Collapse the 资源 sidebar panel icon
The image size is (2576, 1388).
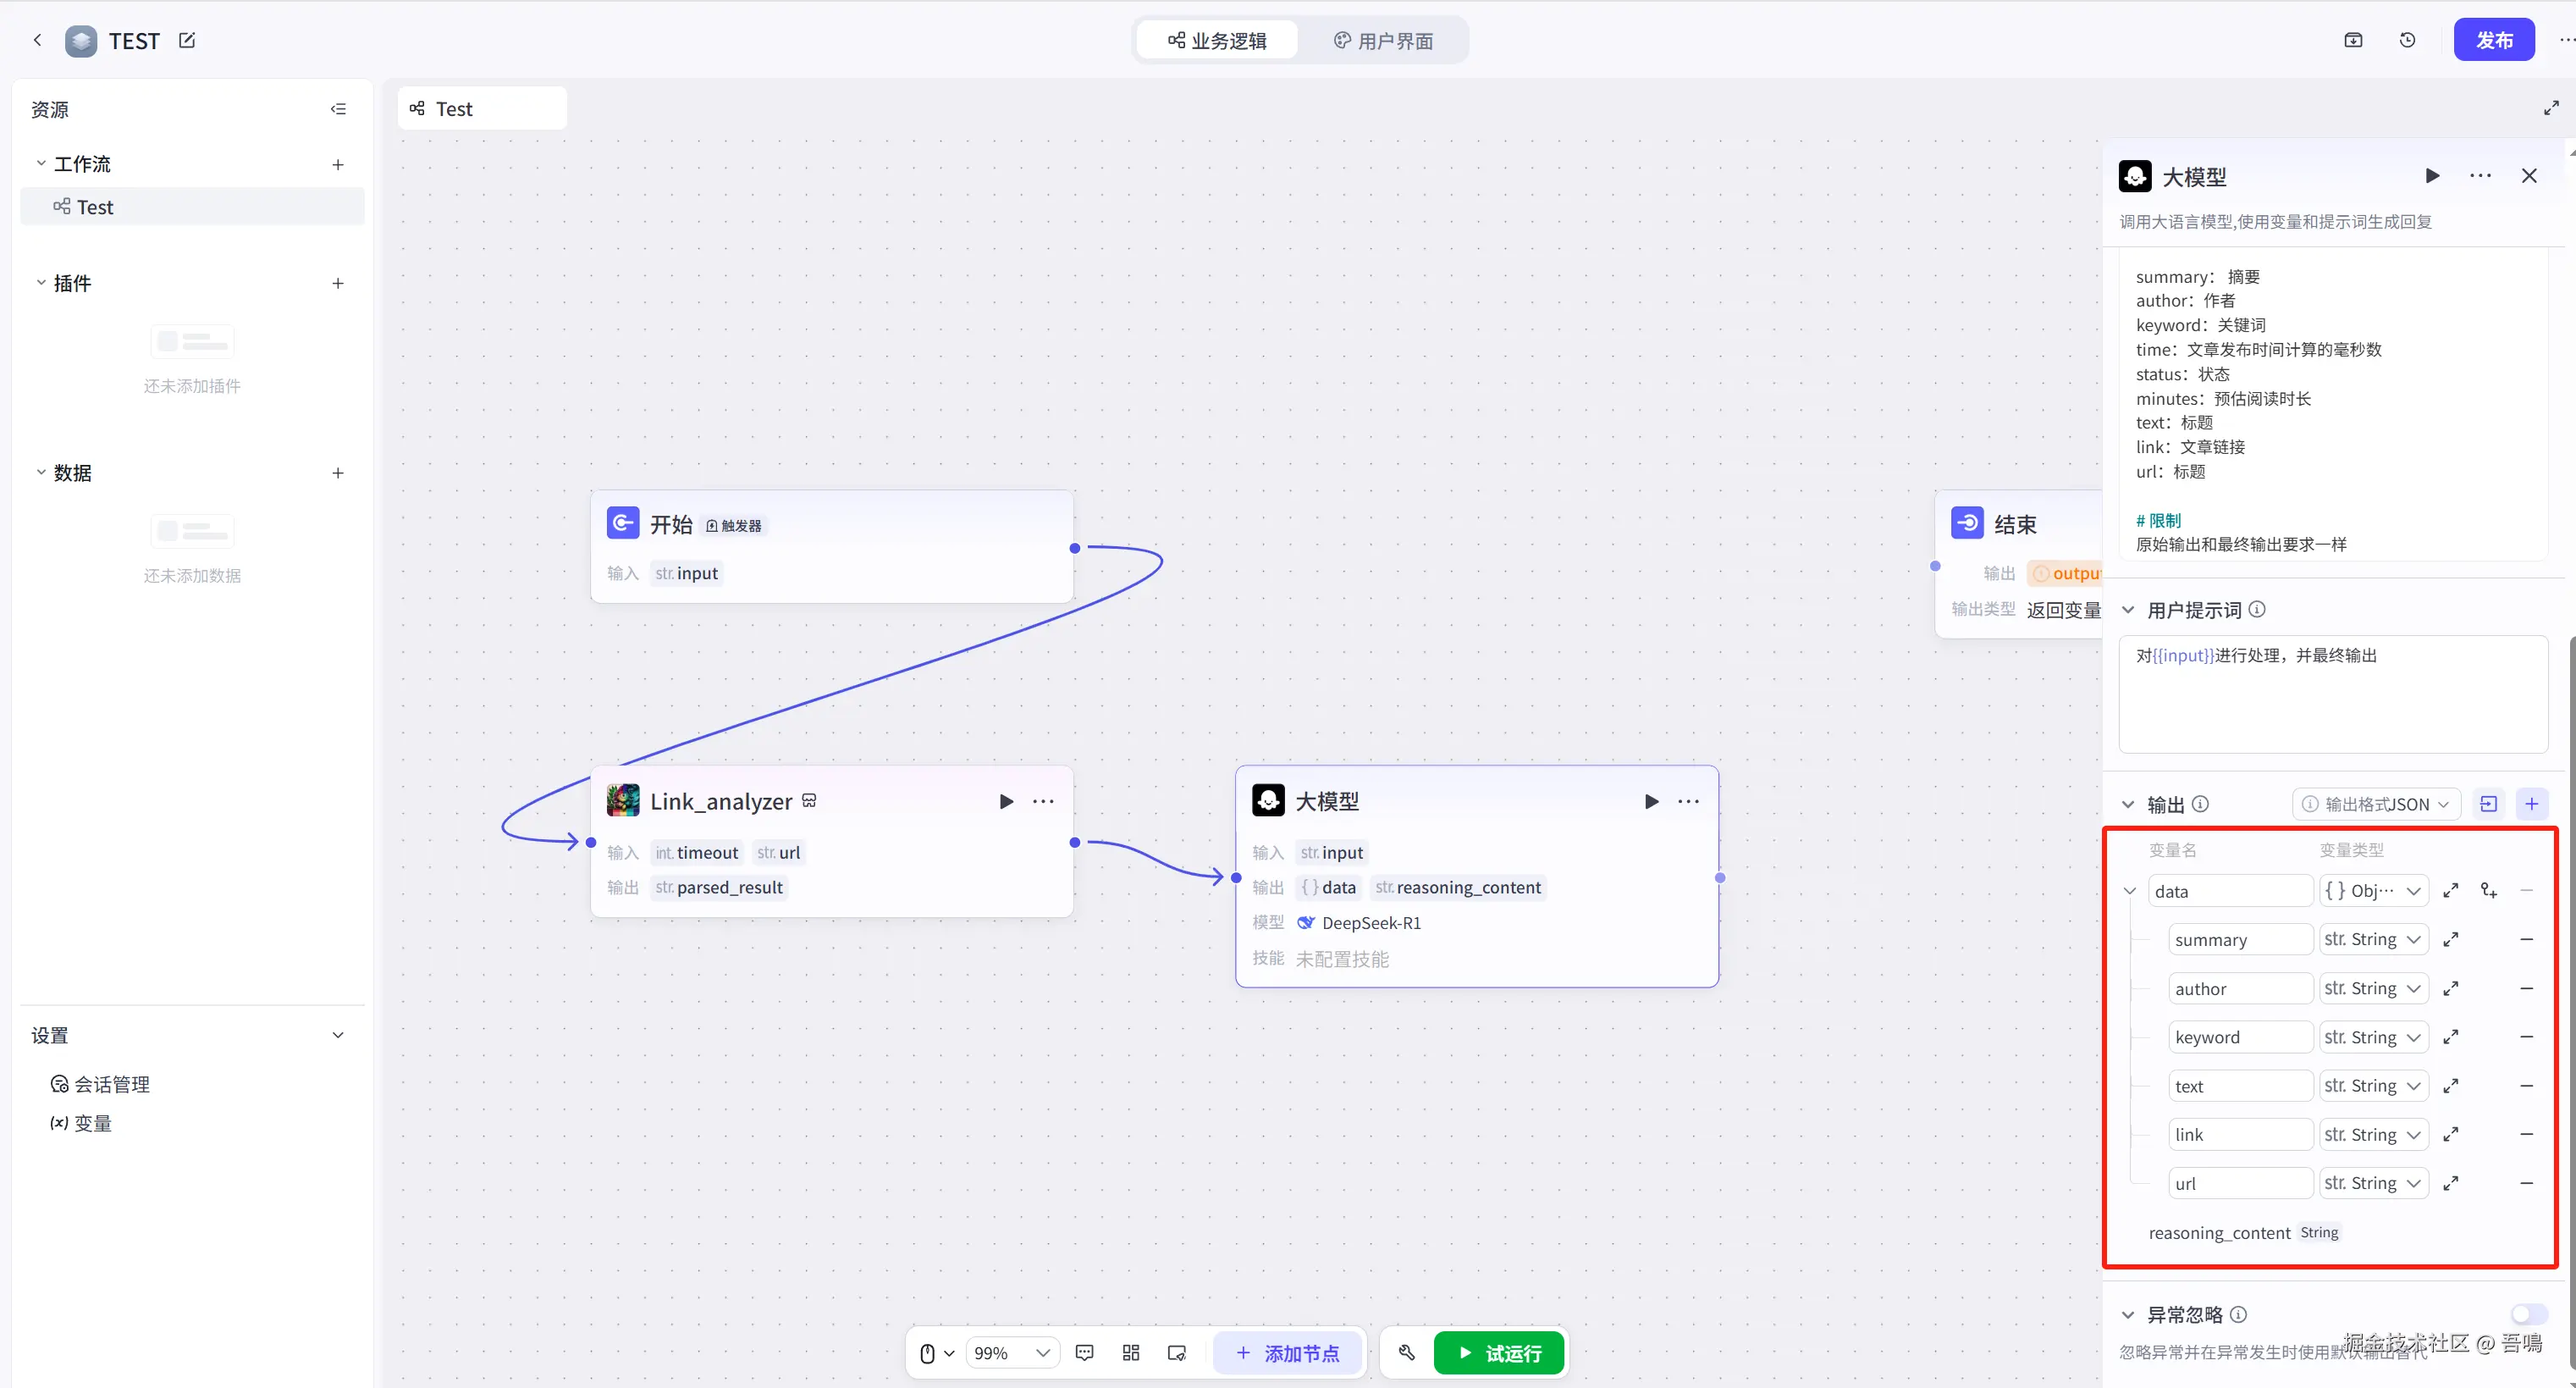[338, 109]
